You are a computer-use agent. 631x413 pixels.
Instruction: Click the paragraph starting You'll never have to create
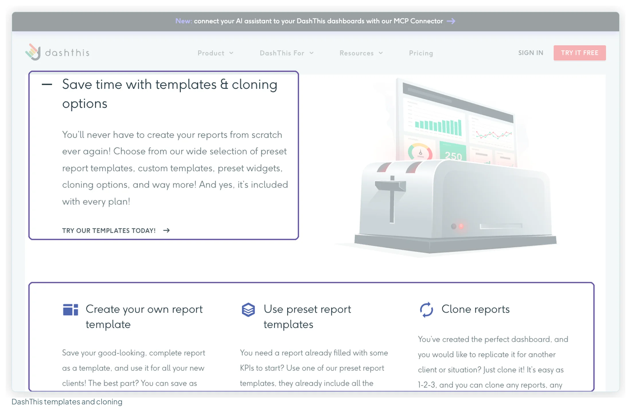point(175,168)
